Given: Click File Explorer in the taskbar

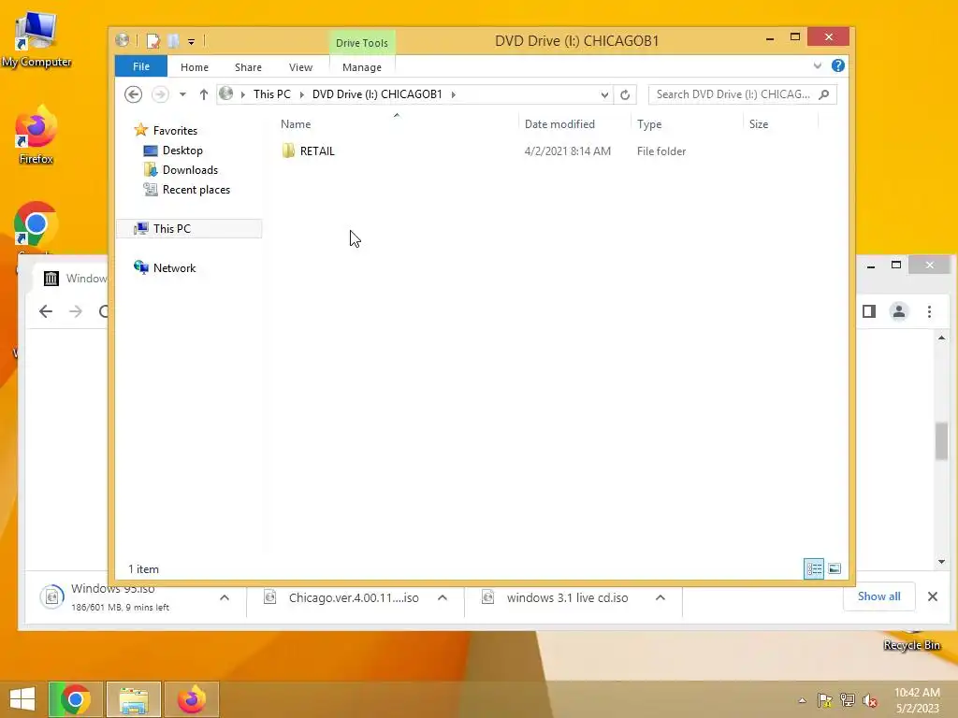Looking at the screenshot, I should coord(134,699).
